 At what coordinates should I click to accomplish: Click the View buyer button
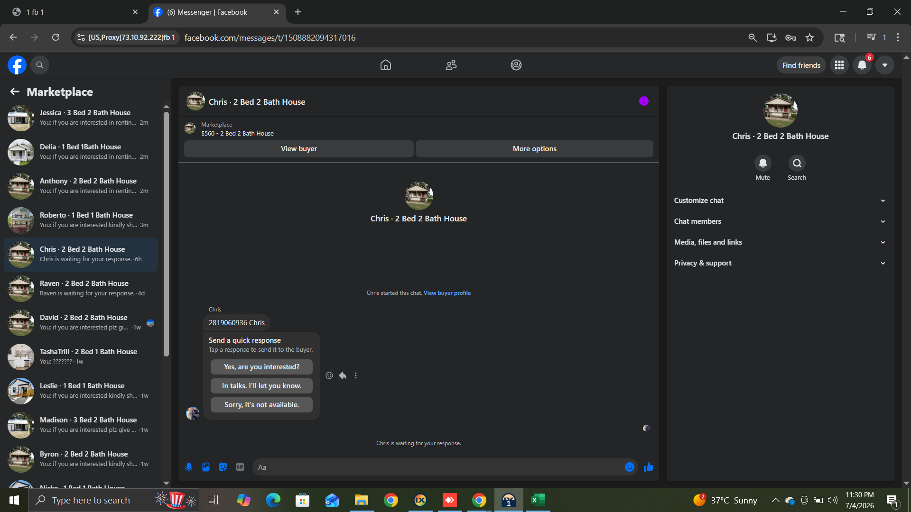click(299, 149)
